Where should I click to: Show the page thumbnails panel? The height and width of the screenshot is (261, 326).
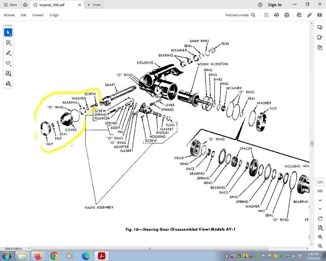click(320, 47)
